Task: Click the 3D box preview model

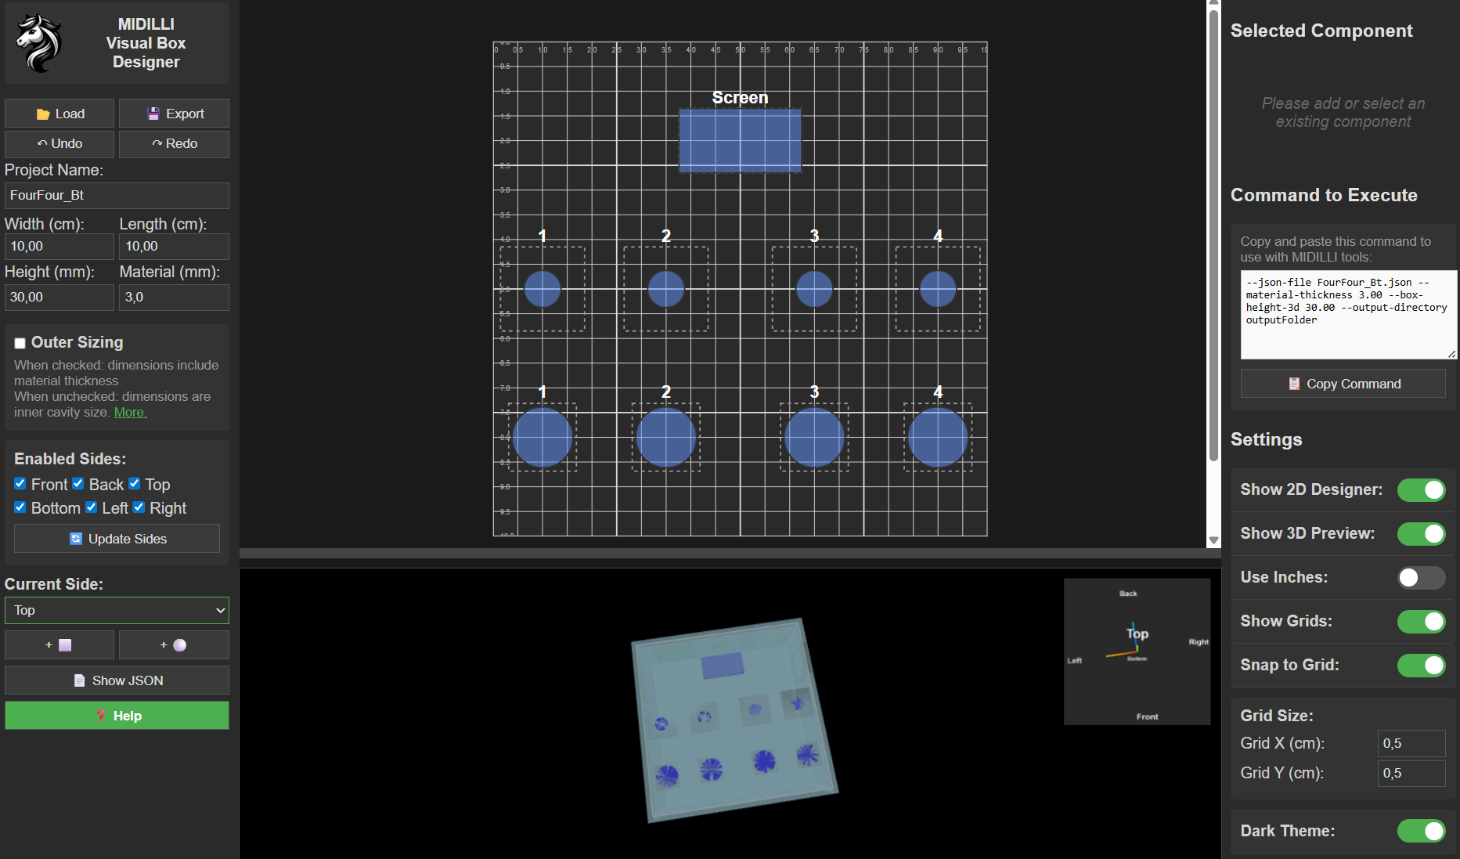Action: [x=734, y=720]
